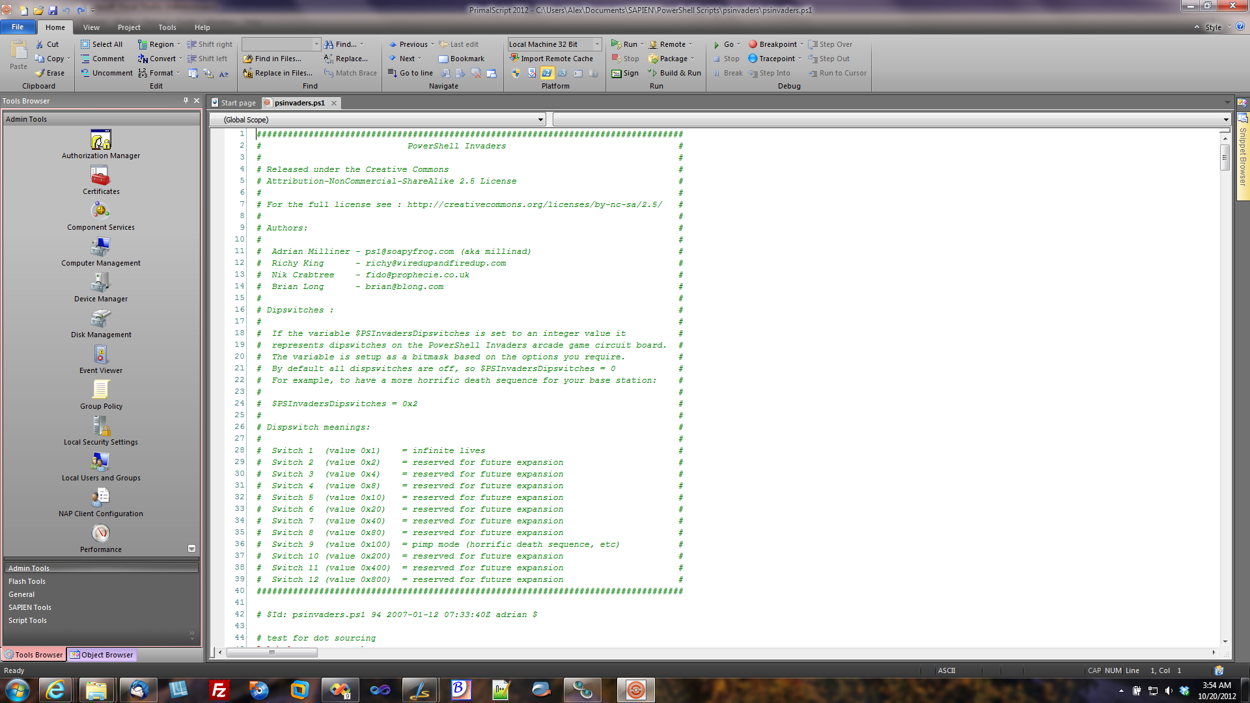Open Performance monitor tool
Screen dimensions: 1250x703
[101, 538]
